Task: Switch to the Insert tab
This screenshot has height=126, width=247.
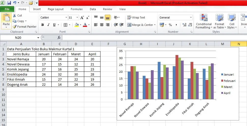Action: [37, 9]
